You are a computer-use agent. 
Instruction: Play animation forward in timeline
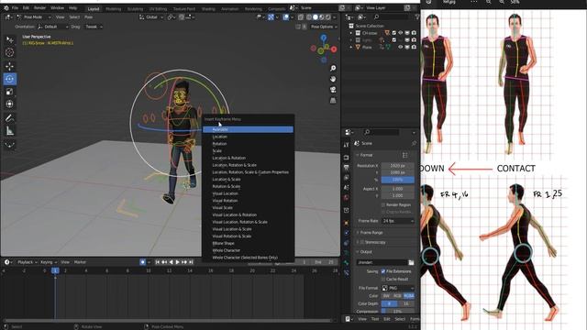177,262
